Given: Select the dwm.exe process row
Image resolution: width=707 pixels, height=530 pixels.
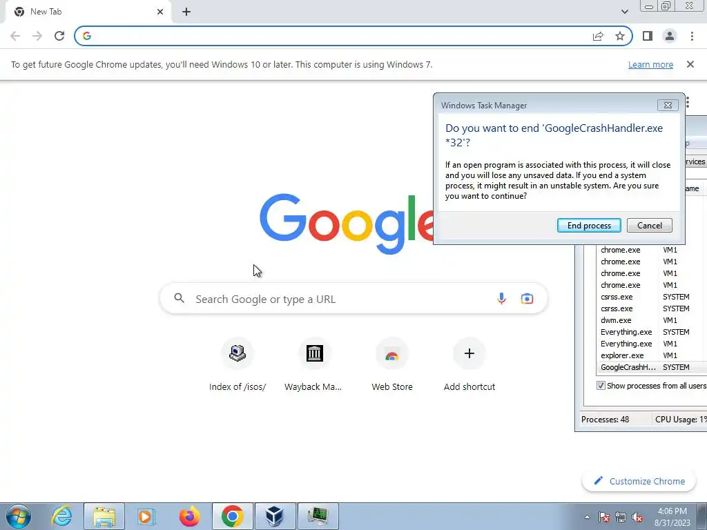Looking at the screenshot, I should coord(652,320).
